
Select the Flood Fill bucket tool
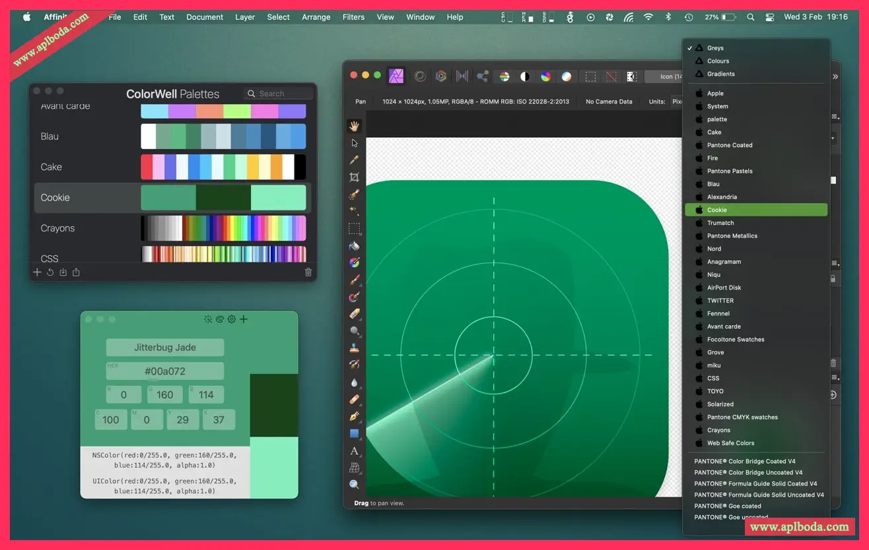click(x=355, y=246)
